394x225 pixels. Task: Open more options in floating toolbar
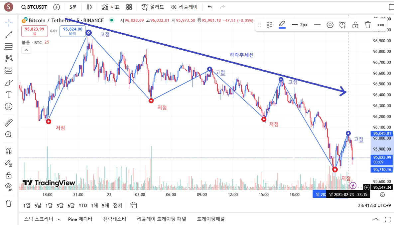click(381, 25)
